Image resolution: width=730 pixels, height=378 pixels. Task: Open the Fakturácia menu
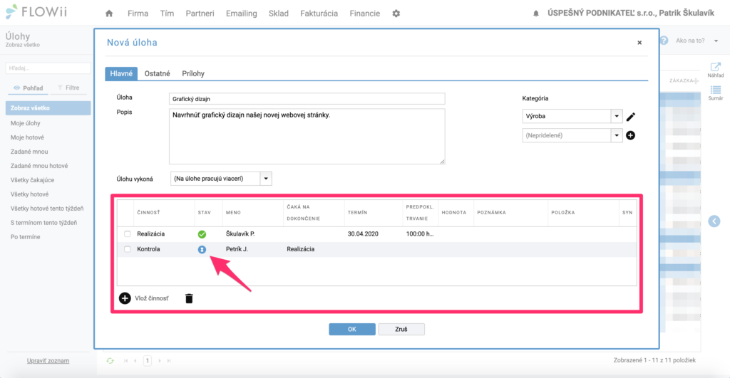tap(319, 14)
